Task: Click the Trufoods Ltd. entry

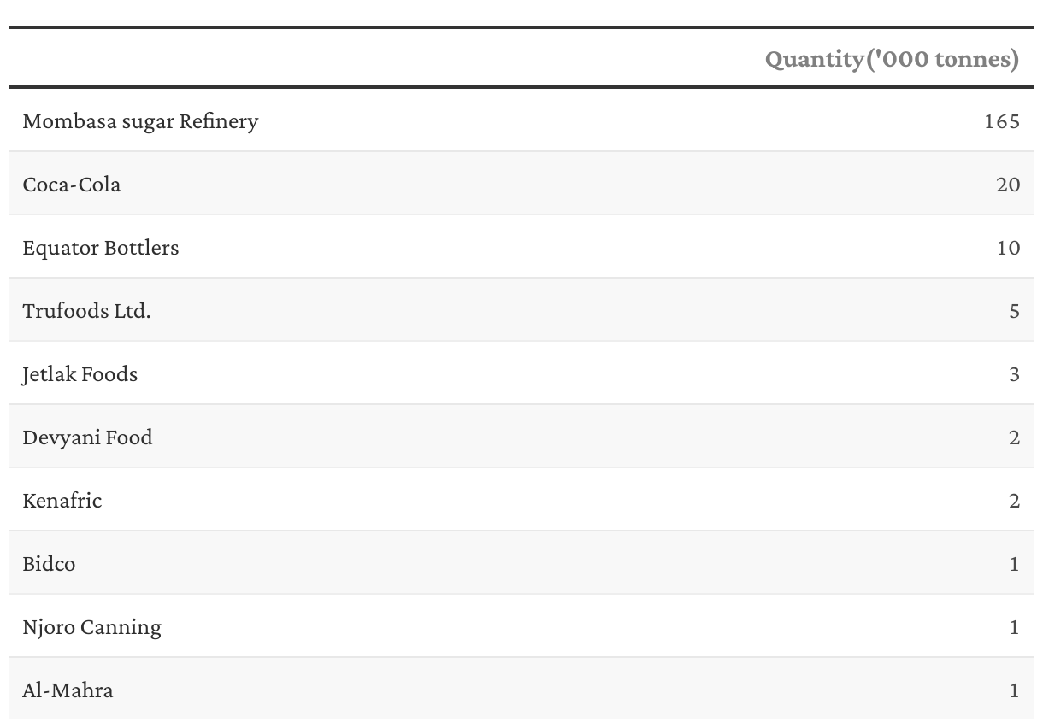Action: click(86, 311)
